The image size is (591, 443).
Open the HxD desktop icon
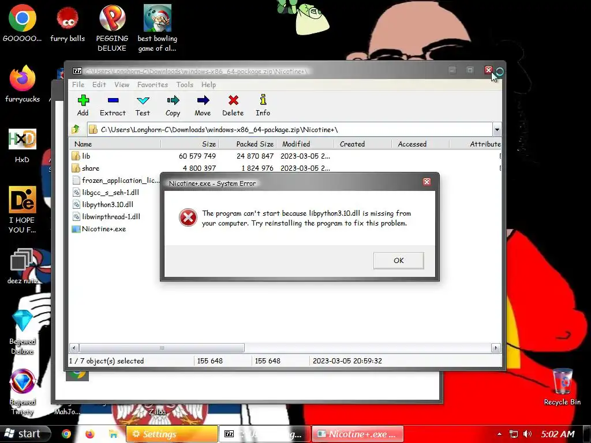click(x=23, y=145)
